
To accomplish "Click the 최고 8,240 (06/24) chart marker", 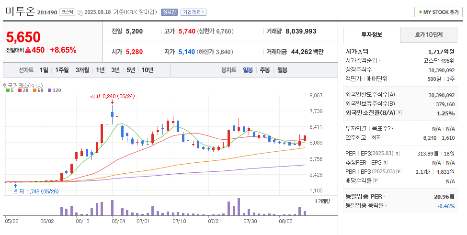I will click(x=112, y=96).
